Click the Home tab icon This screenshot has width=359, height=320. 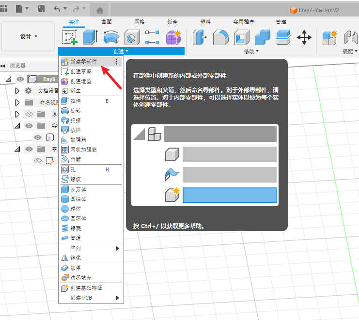point(99,10)
